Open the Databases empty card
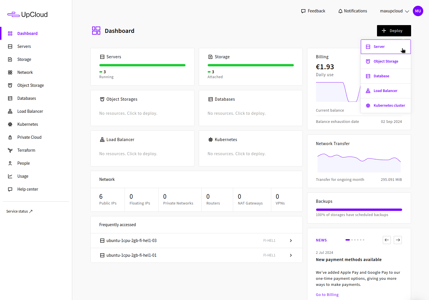 tap(251, 108)
